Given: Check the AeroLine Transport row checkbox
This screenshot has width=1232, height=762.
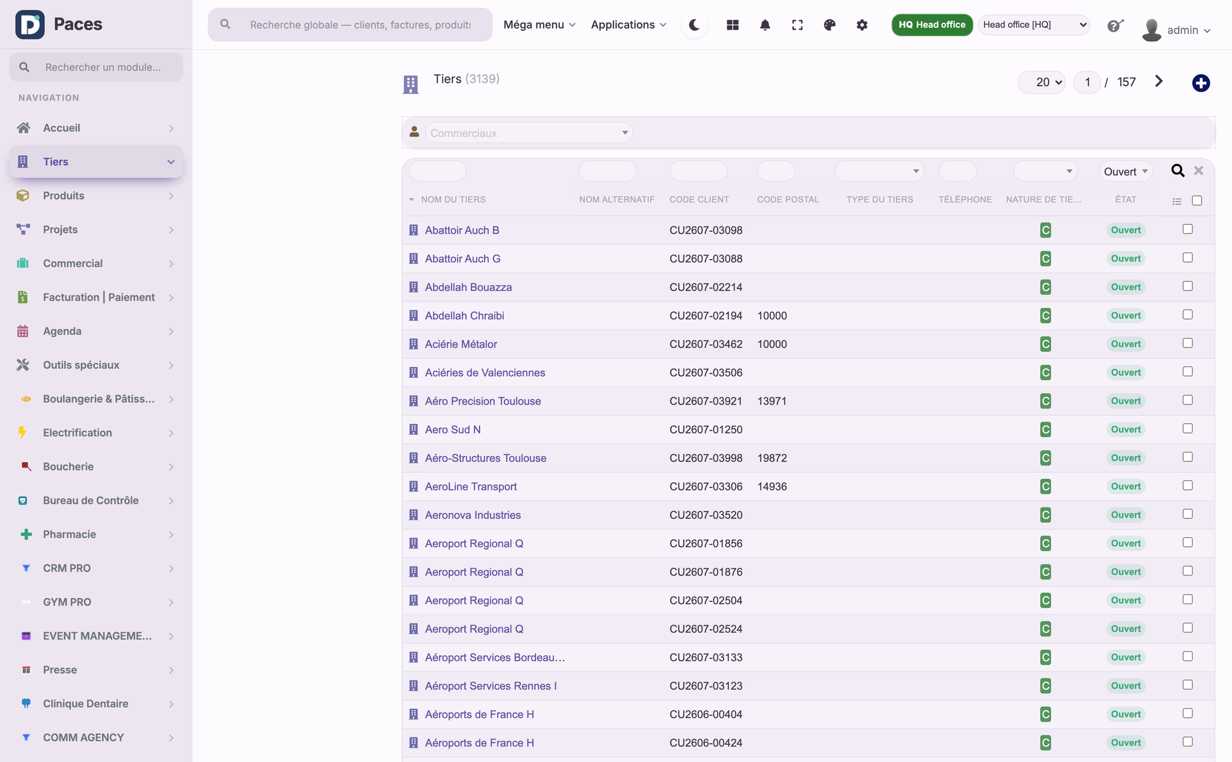Looking at the screenshot, I should pyautogui.click(x=1188, y=485).
